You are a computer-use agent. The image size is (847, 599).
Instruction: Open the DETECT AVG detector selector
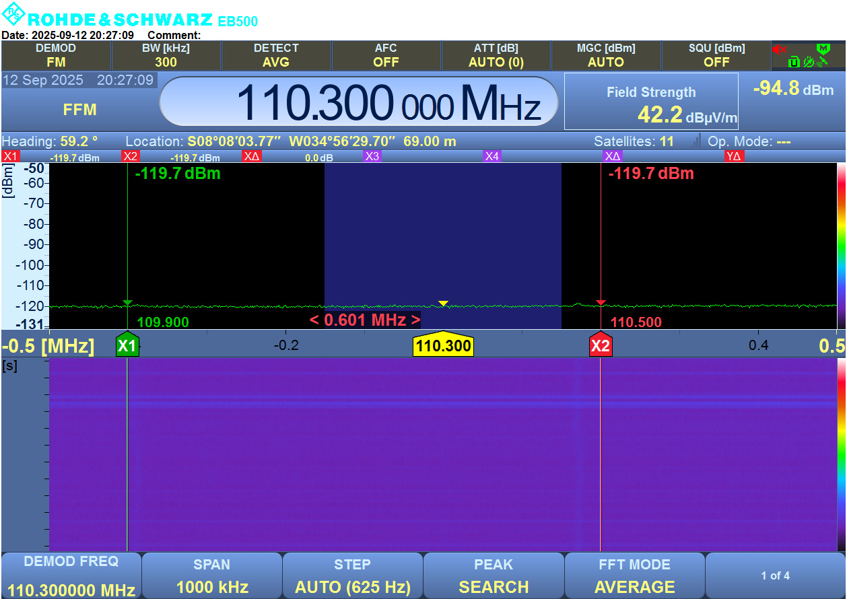click(x=276, y=55)
